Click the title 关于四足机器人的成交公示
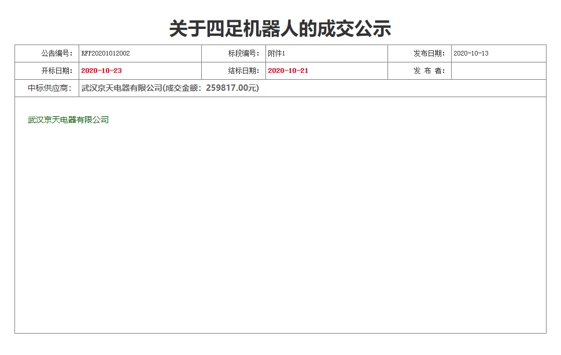 point(280,28)
